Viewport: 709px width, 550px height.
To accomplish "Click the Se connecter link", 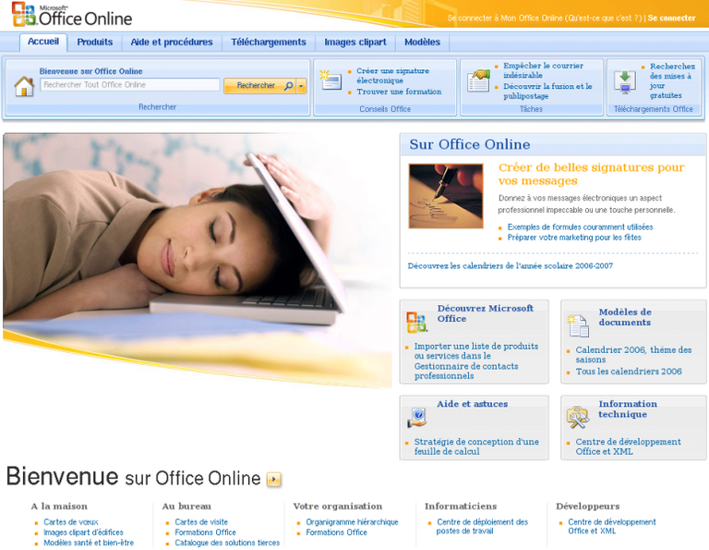I will pyautogui.click(x=671, y=18).
